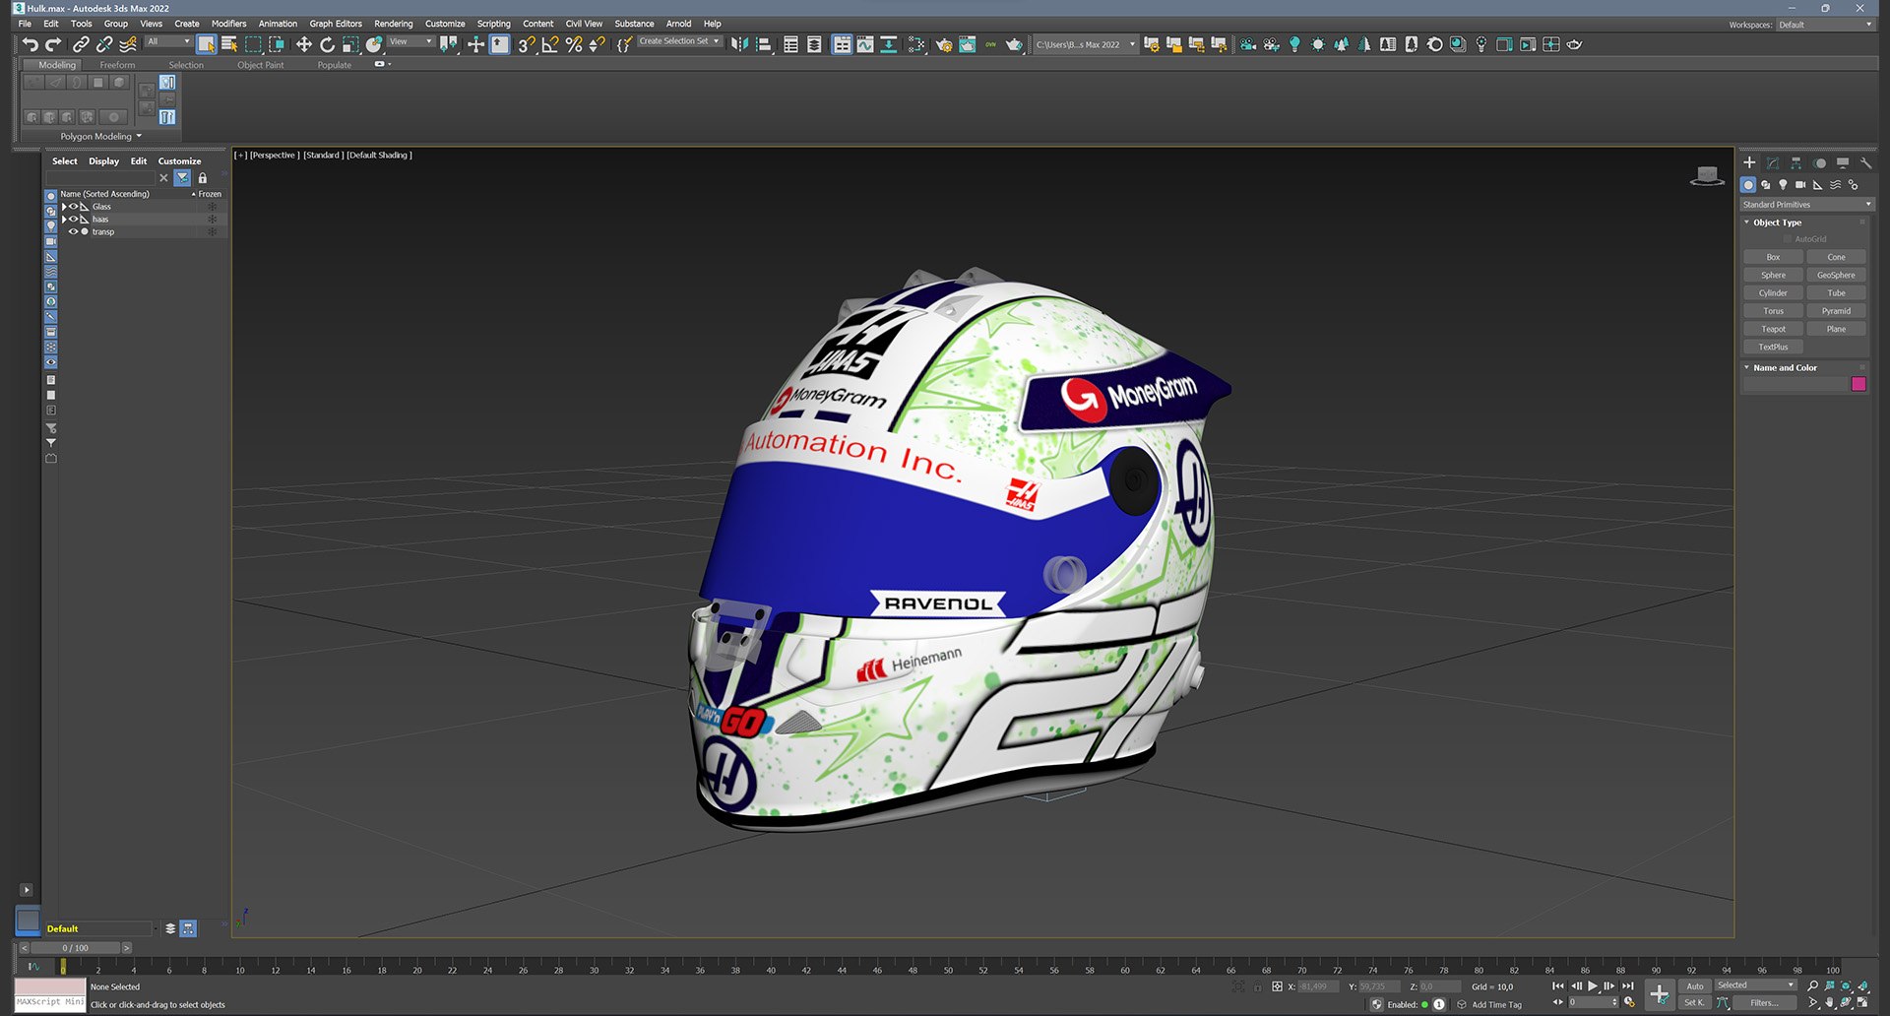
Task: Toggle the Percent Snap icon
Action: click(x=574, y=44)
